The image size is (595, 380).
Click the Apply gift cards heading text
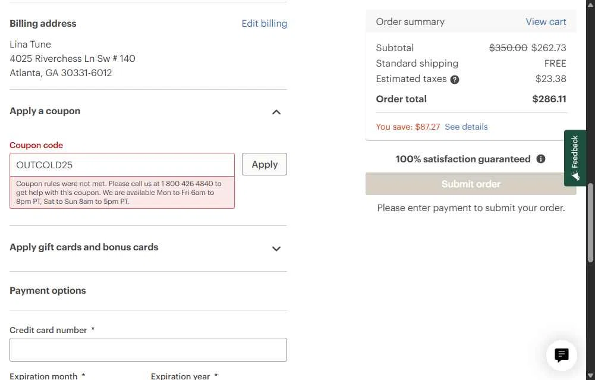point(84,247)
